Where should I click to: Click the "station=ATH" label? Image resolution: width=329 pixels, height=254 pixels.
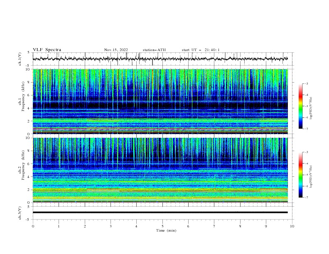pos(154,50)
